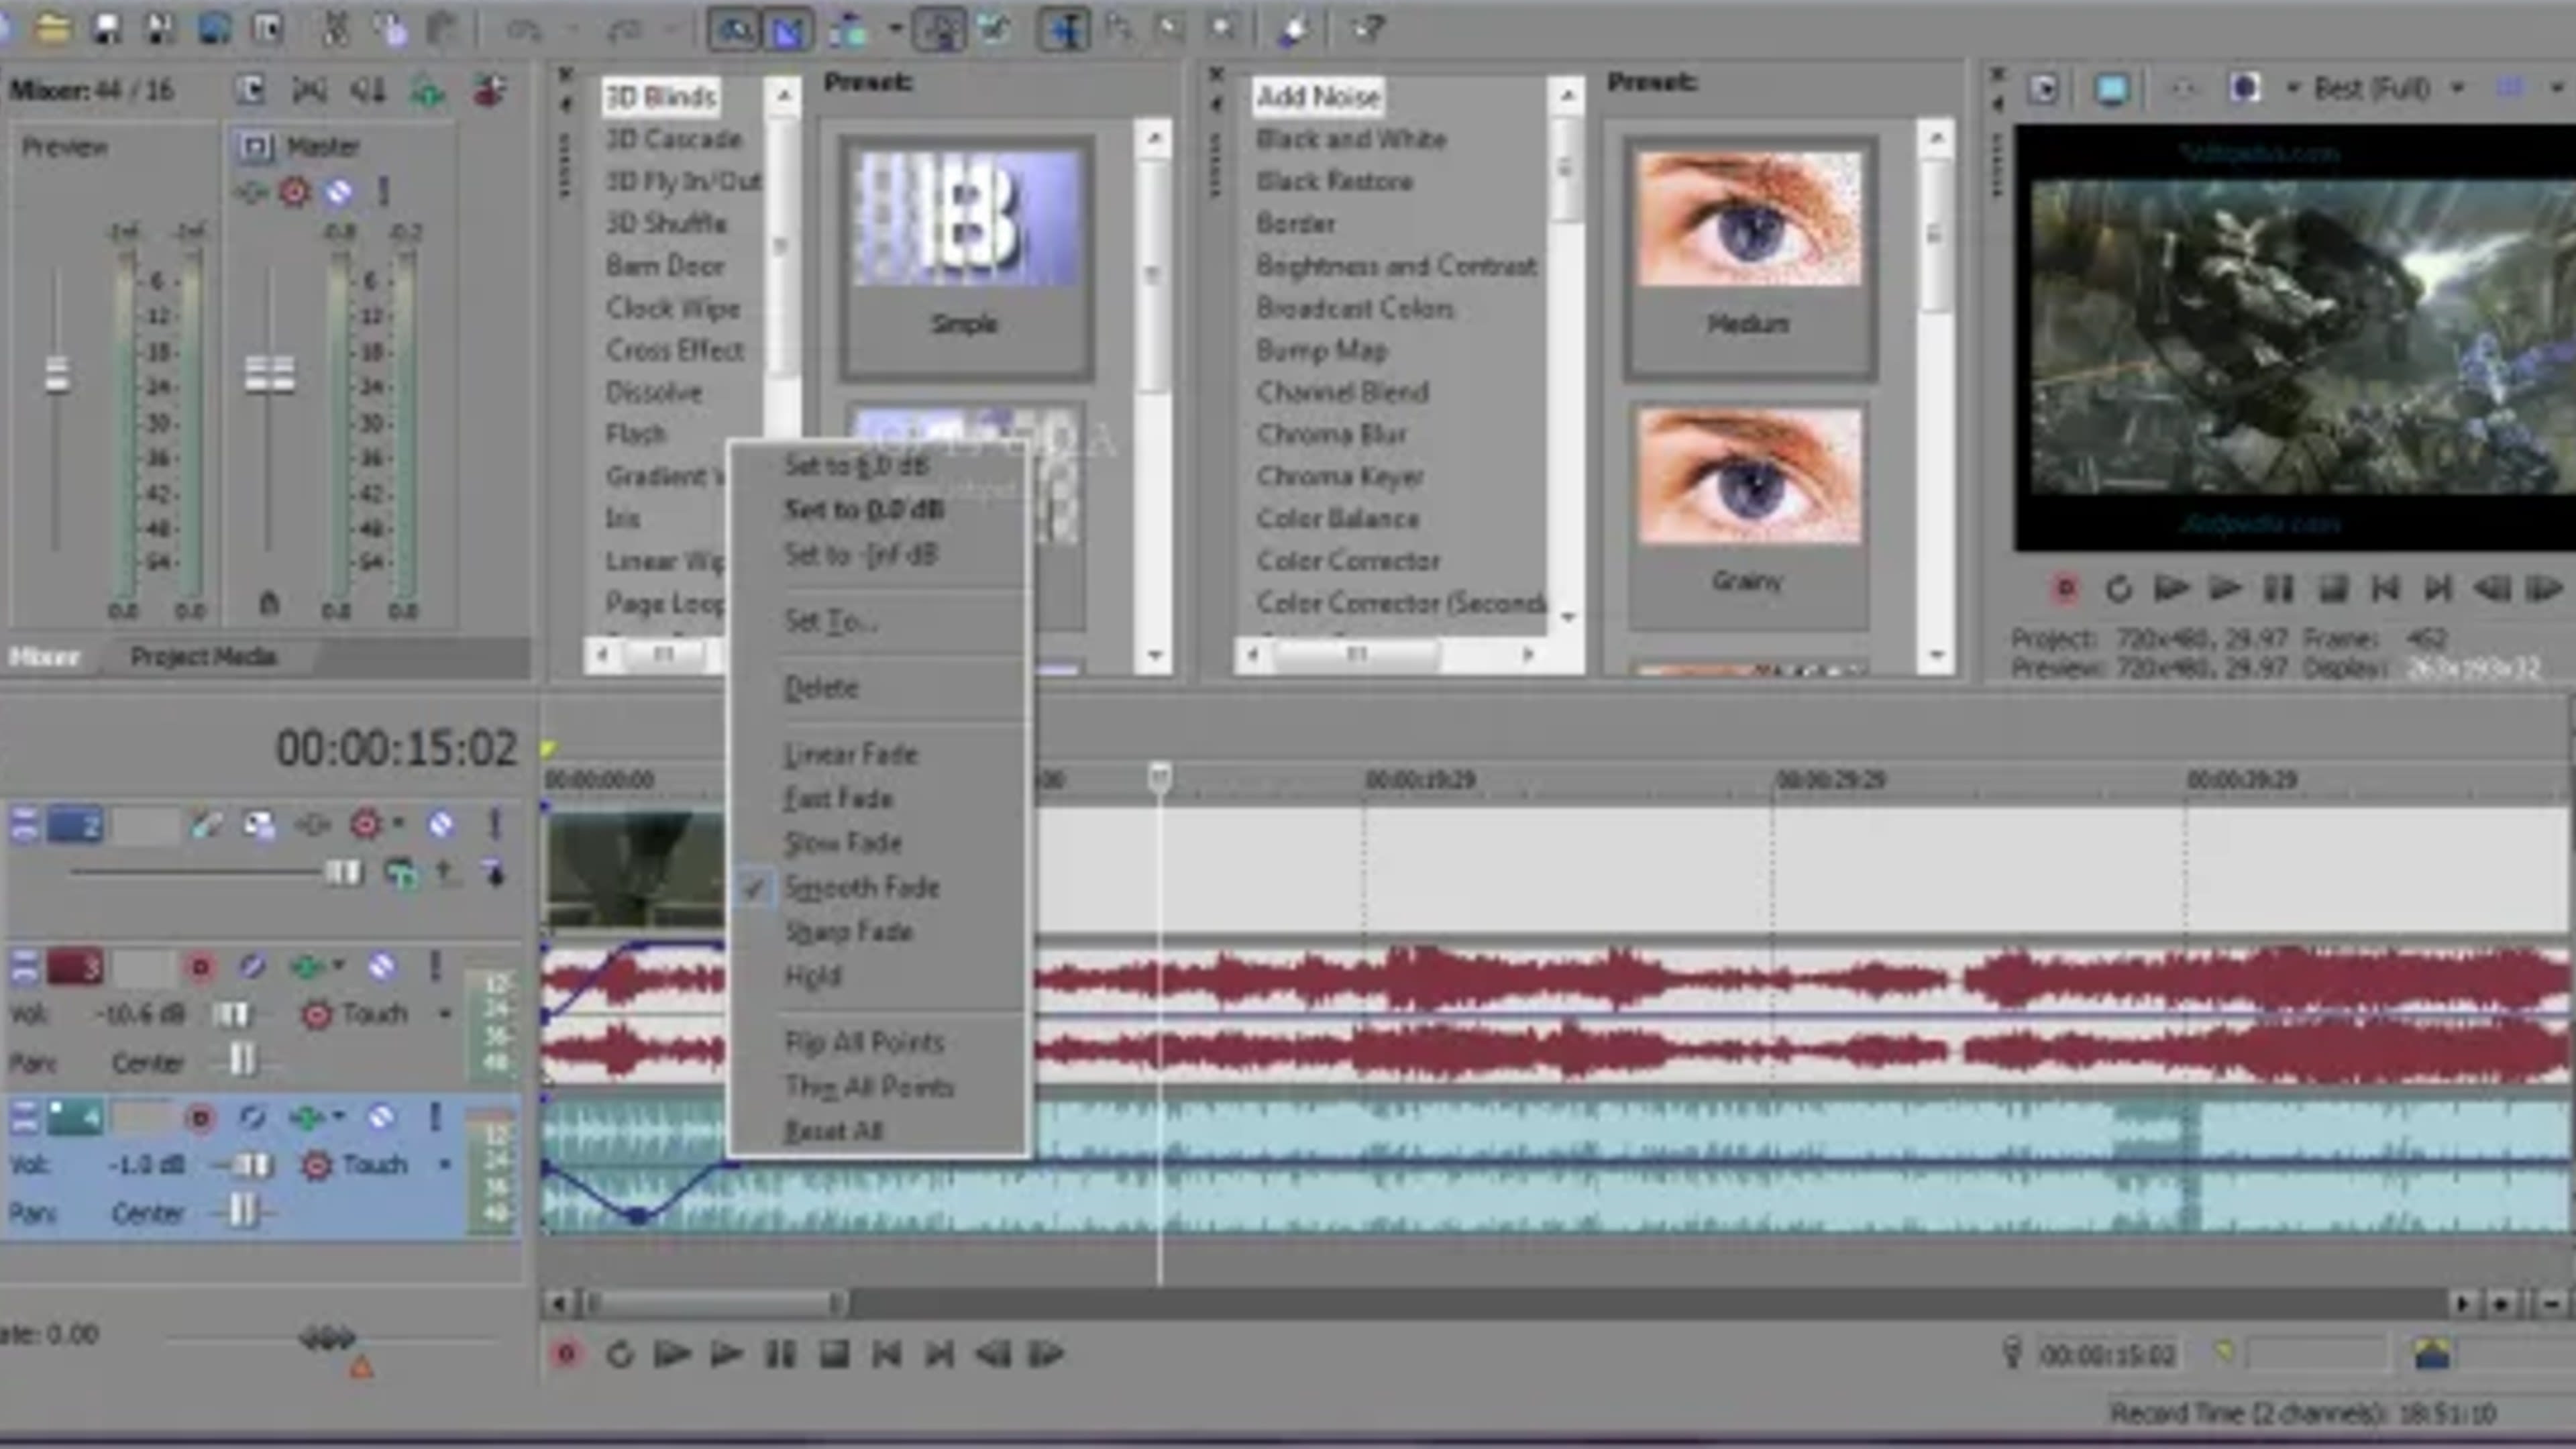Image resolution: width=2576 pixels, height=1449 pixels.
Task: Switch to the Project Media tab
Action: coord(203,657)
